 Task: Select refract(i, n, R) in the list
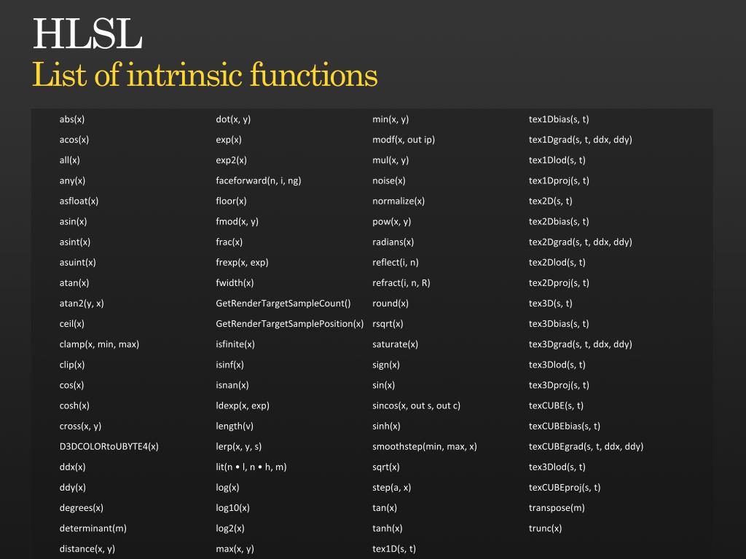click(401, 283)
